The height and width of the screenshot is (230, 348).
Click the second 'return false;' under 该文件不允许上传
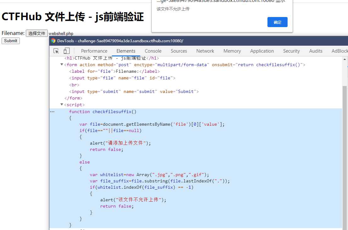(117, 206)
